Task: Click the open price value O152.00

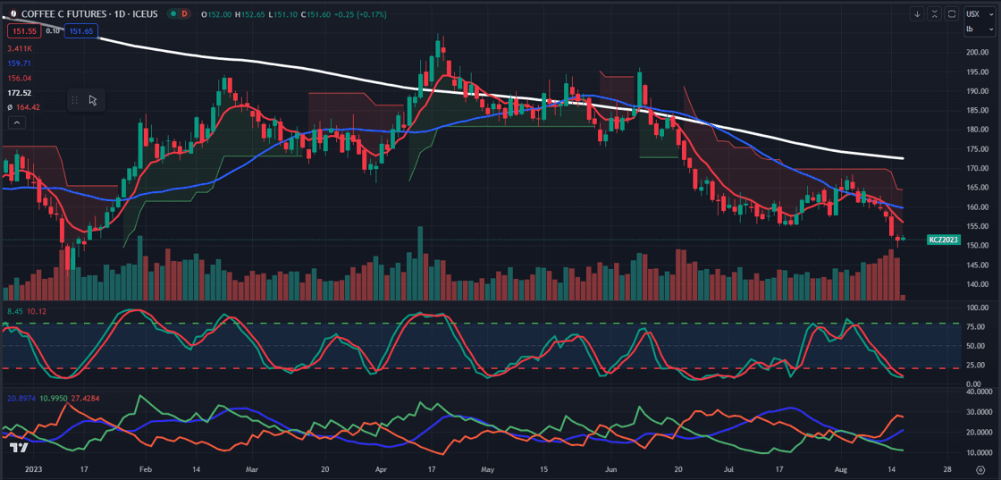Action: (x=215, y=13)
